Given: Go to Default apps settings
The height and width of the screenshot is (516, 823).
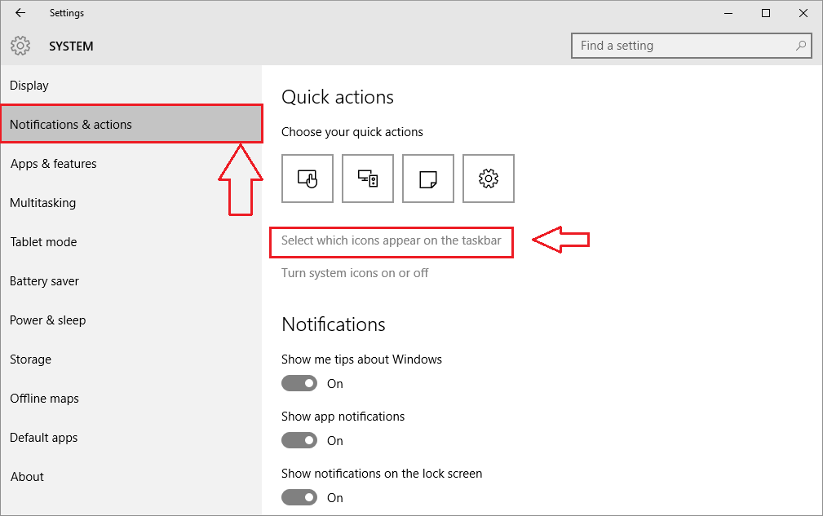Looking at the screenshot, I should click(131, 438).
